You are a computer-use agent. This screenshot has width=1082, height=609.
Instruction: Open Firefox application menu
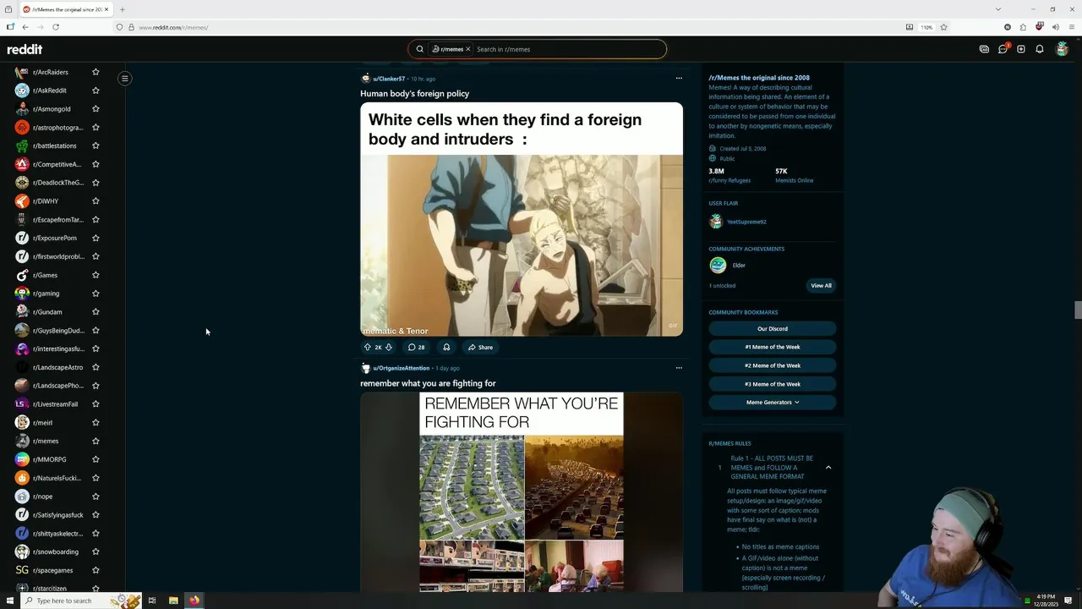coord(1072,27)
